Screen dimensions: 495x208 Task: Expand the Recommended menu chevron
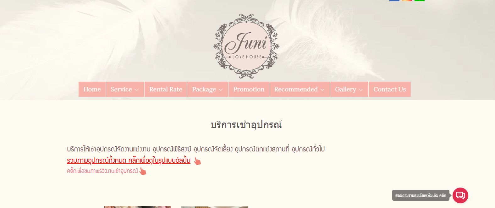322,90
